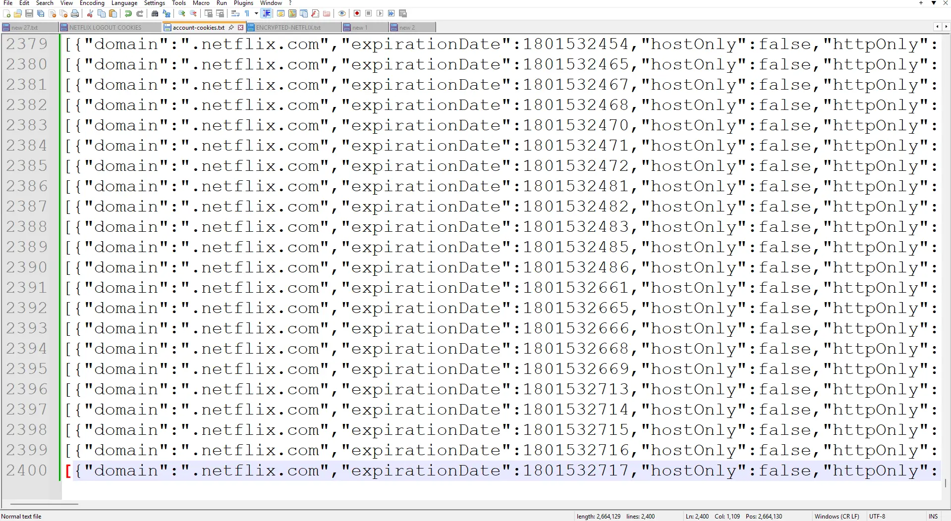Close the account-cookies.txt tab
Viewport: 951px width, 521px height.
(241, 28)
